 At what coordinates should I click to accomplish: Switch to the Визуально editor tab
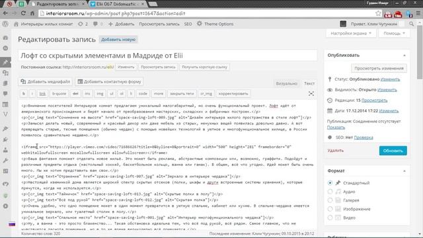tap(286, 83)
